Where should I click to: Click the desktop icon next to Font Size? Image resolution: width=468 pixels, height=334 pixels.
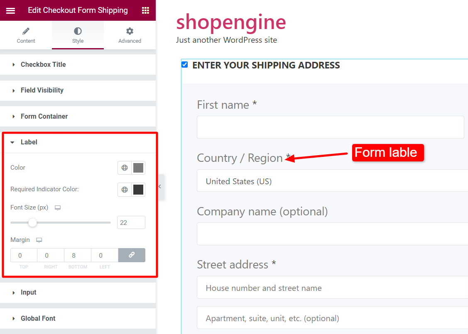click(x=57, y=207)
